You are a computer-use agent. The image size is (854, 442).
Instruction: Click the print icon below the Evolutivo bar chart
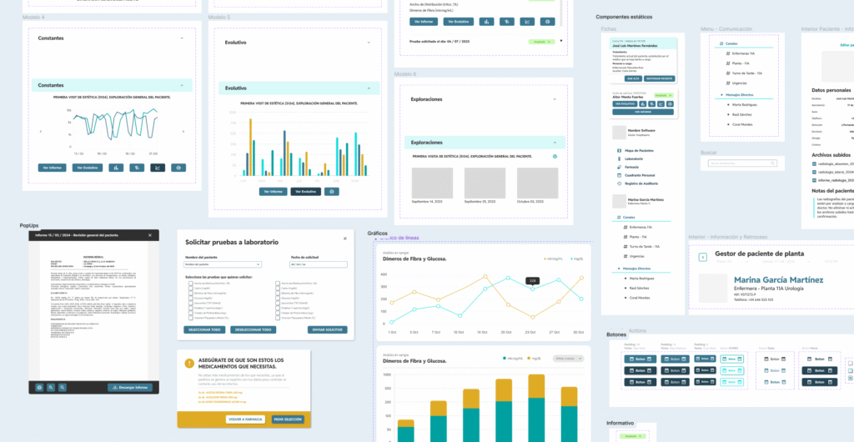coord(332,192)
